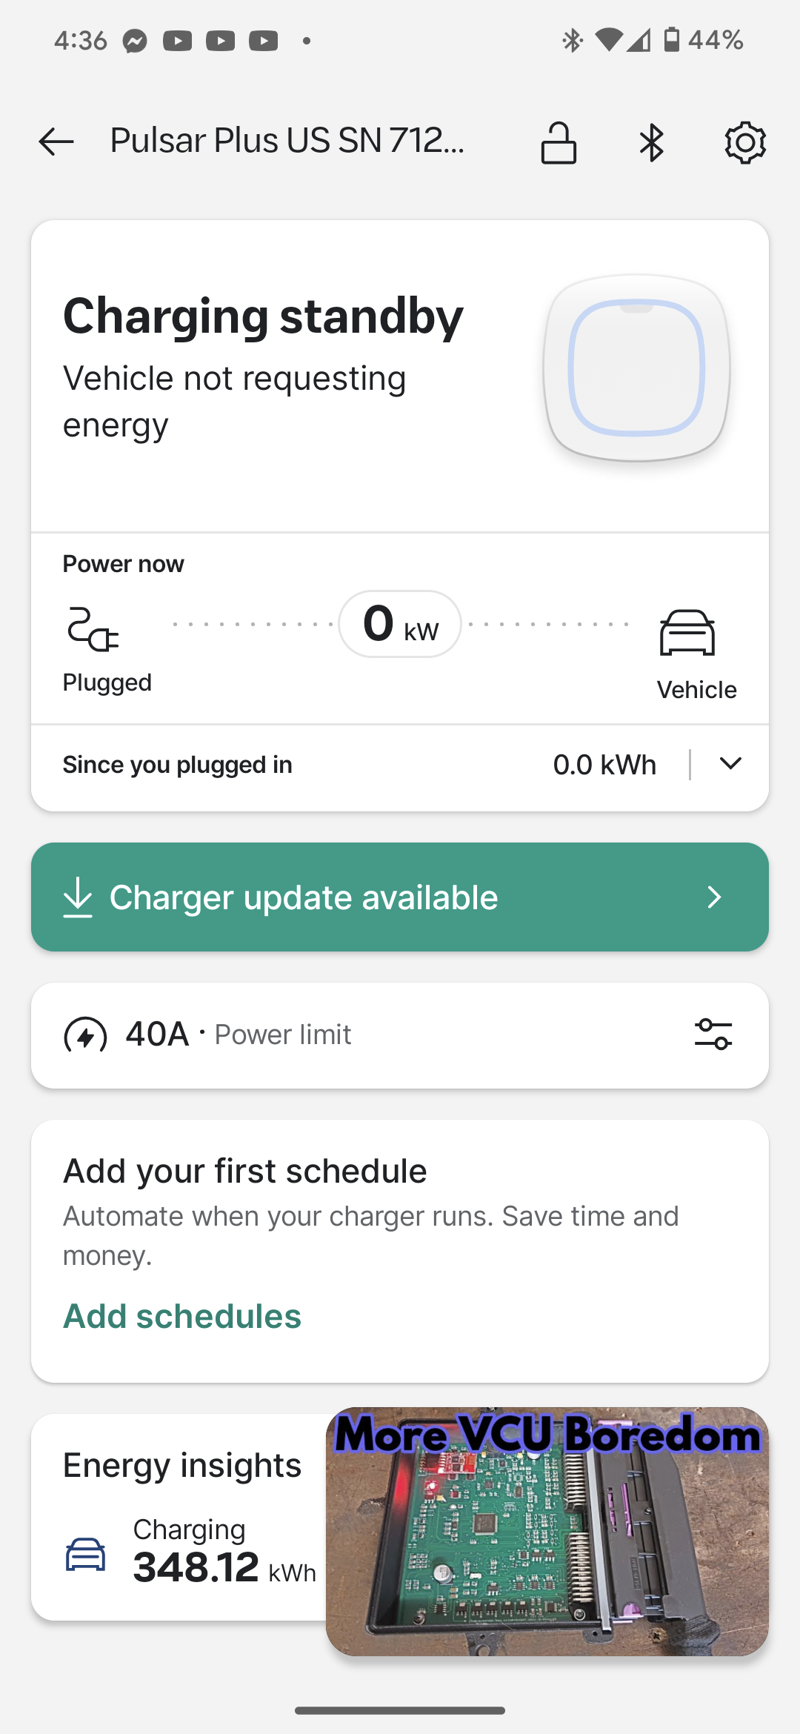Open Charger update available banner
Screen dimensions: 800x1734
400,897
